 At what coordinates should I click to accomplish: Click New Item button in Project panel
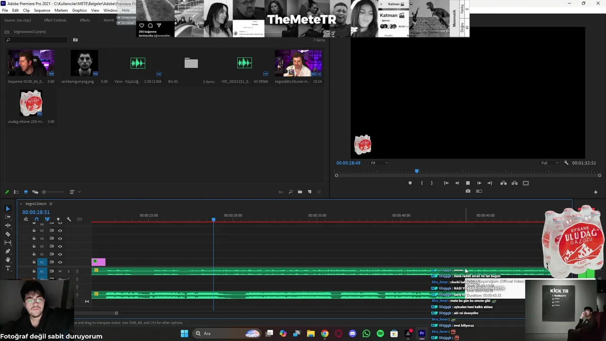pyautogui.click(x=310, y=192)
